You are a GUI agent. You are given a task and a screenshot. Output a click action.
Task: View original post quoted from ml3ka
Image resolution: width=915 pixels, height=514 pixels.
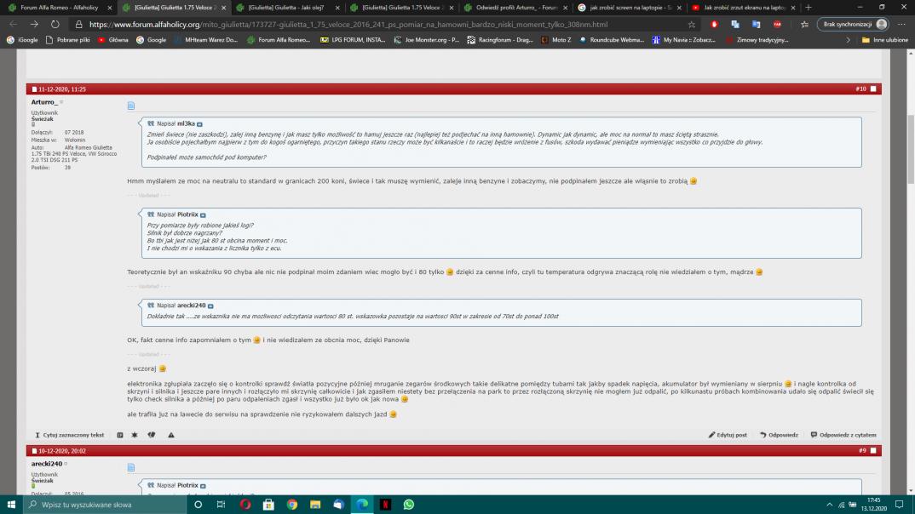click(199, 124)
